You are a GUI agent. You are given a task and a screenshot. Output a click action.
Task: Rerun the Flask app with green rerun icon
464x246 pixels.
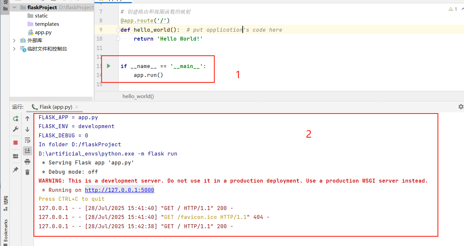[x=16, y=119]
